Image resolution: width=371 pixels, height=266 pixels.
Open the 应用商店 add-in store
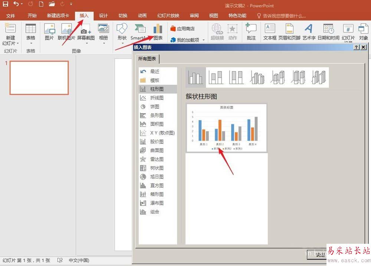(x=183, y=29)
